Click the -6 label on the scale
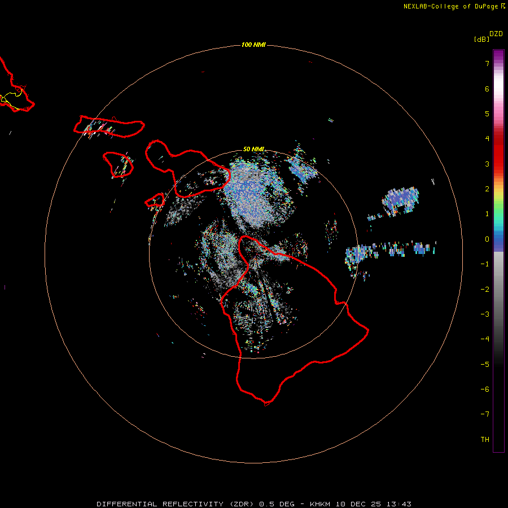 pyautogui.click(x=485, y=389)
